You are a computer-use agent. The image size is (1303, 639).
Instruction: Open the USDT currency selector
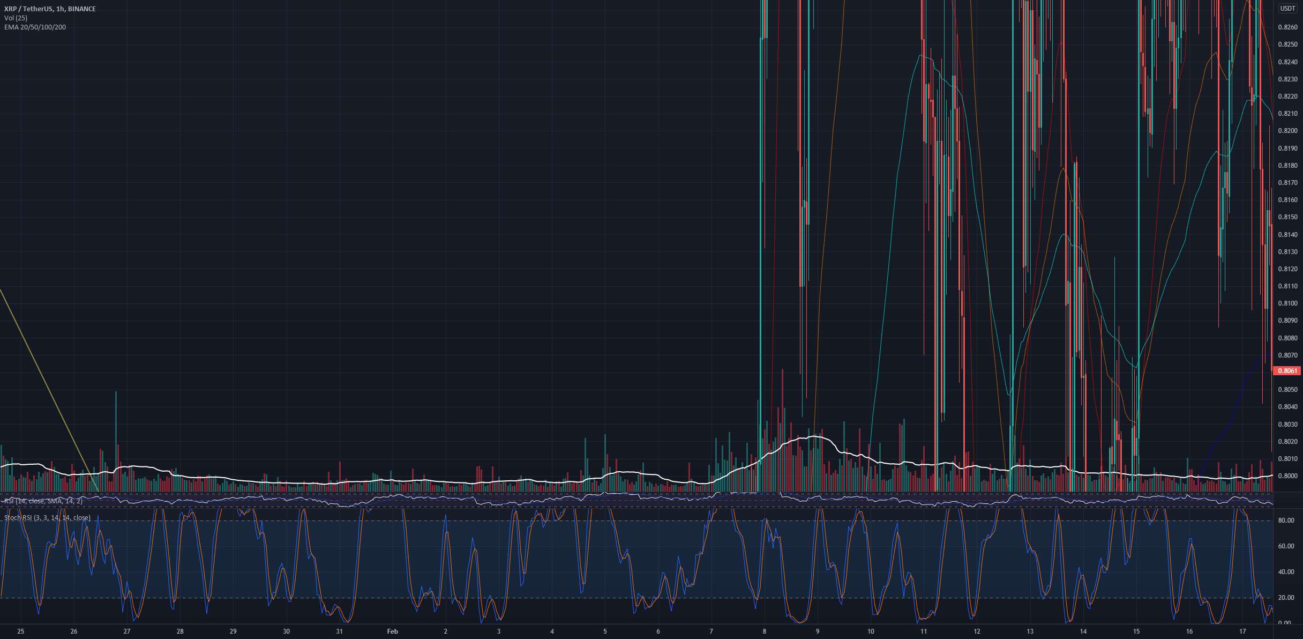(x=1287, y=8)
